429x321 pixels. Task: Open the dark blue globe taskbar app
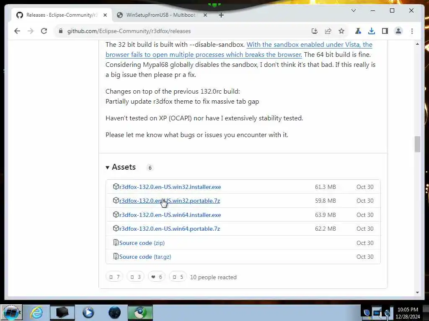coord(114,313)
